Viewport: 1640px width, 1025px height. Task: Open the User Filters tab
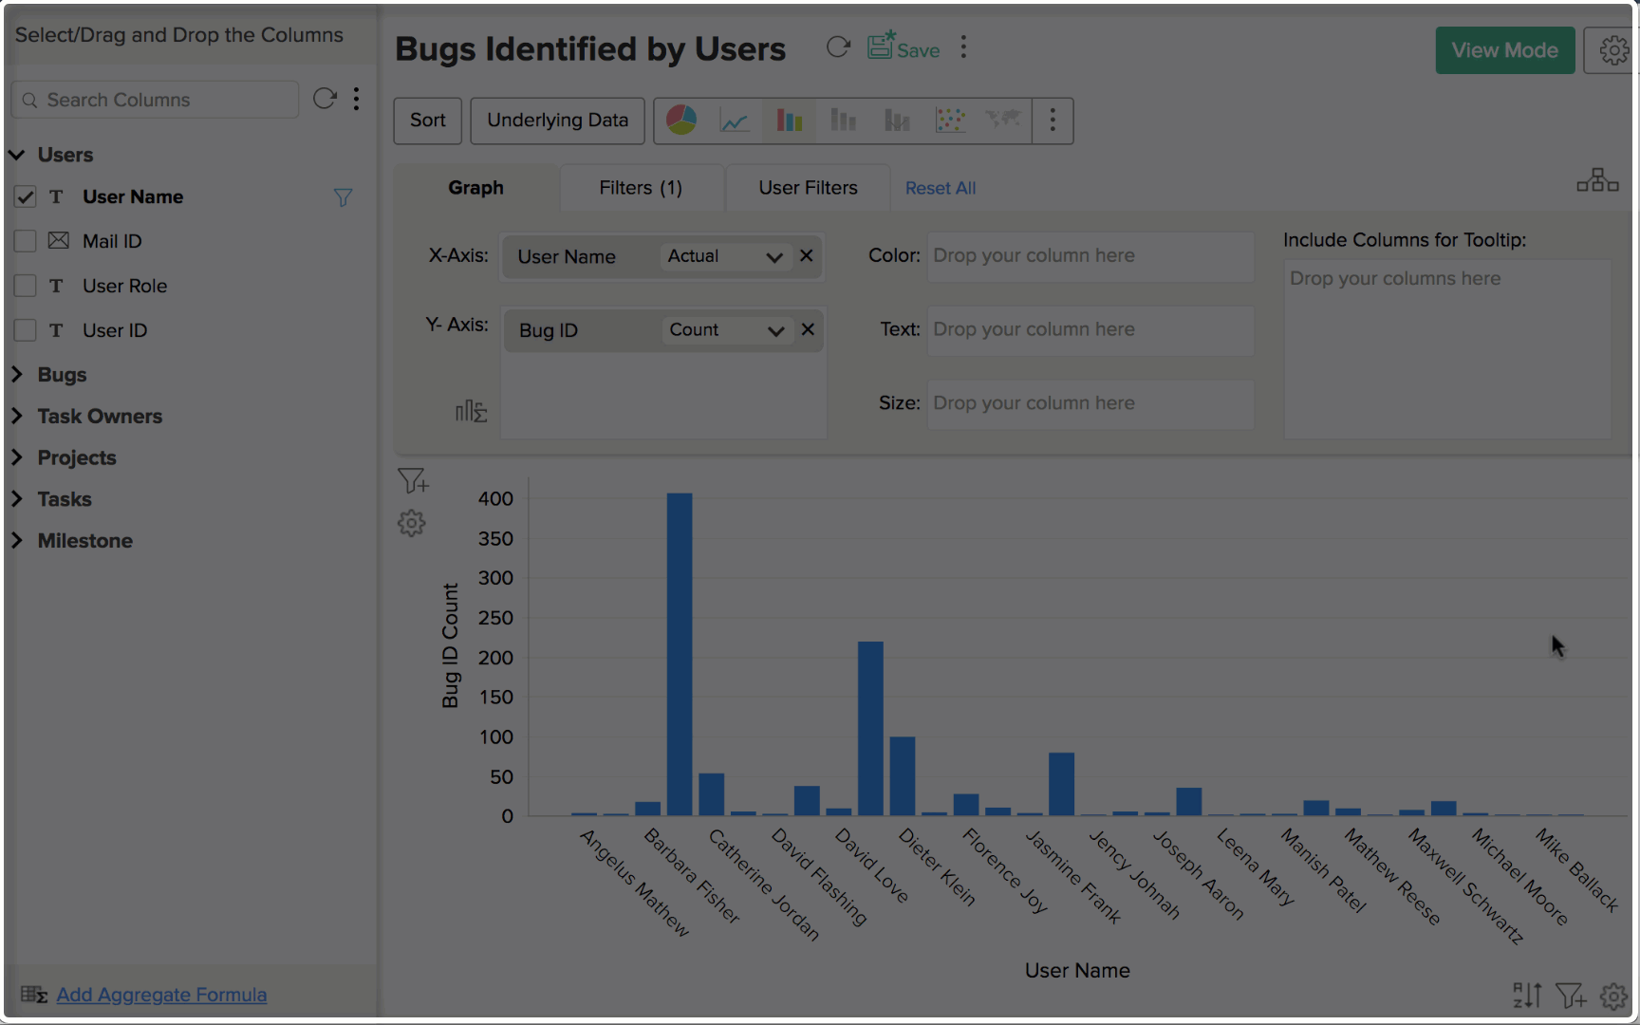807,187
